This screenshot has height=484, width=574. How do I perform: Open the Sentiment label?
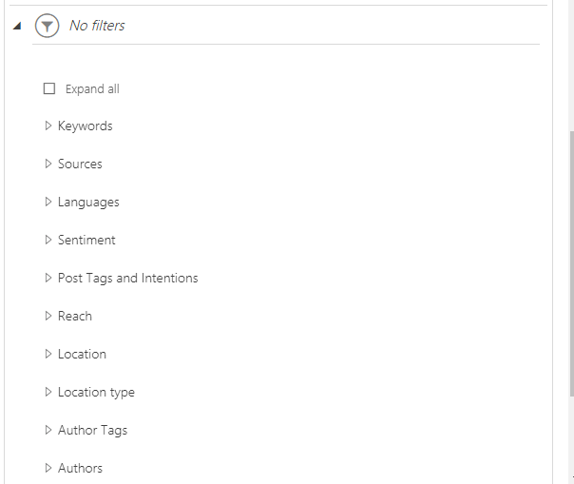[x=86, y=240]
